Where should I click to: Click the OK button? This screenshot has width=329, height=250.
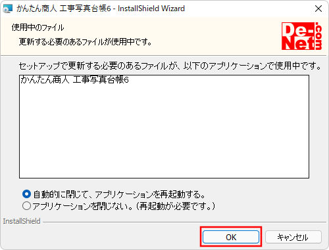click(x=231, y=237)
